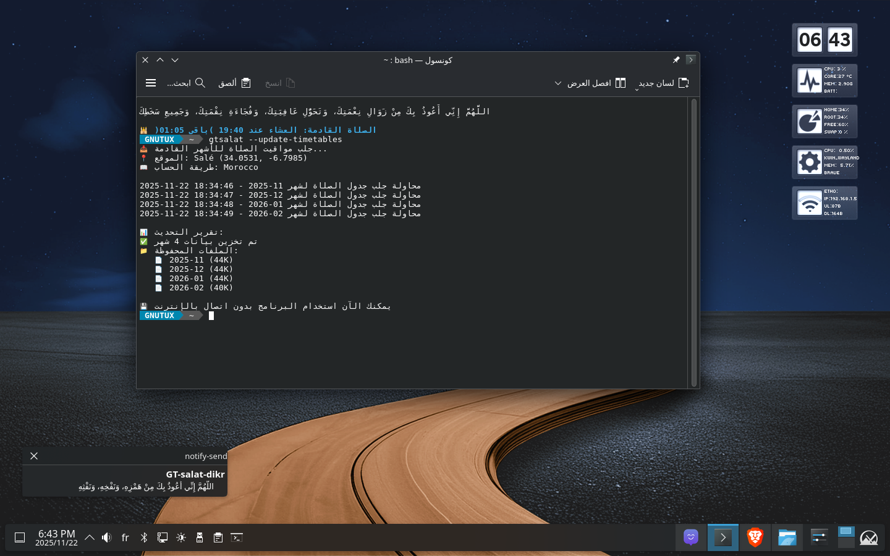Open Dolphin file manager from taskbar
The image size is (890, 556).
pos(787,537)
